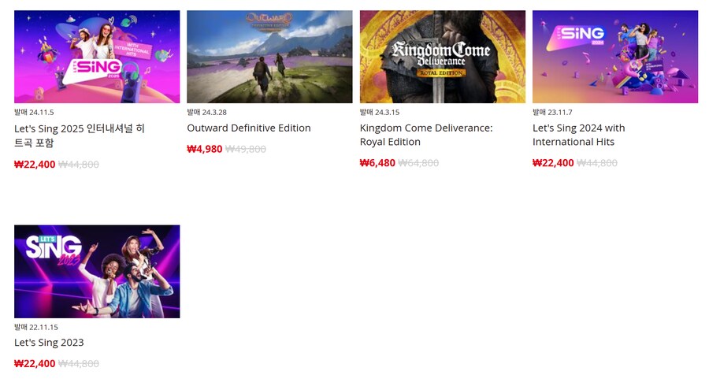This screenshot has height=386, width=709.
Task: Open the Let's Sing 2023 cover image
Action: [97, 272]
